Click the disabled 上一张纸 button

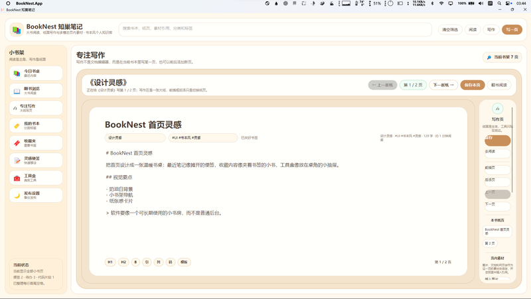pyautogui.click(x=382, y=85)
